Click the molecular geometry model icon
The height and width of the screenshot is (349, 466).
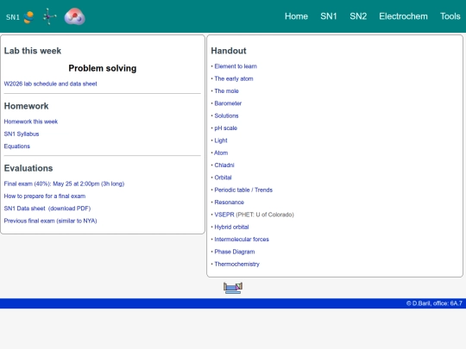tap(49, 16)
